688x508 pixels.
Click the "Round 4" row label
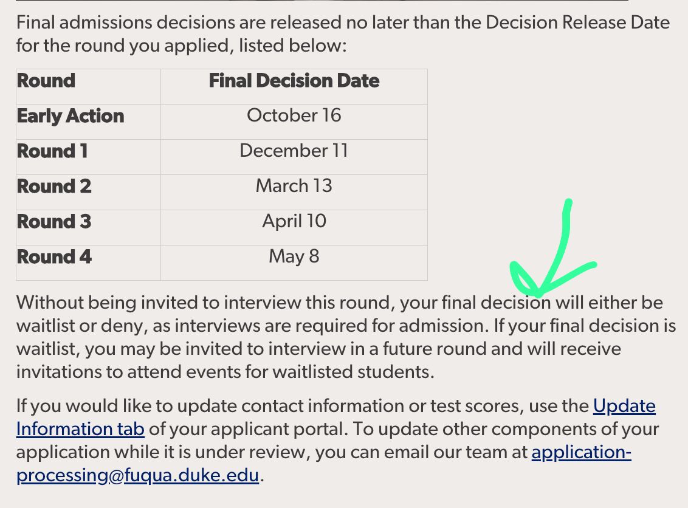(x=54, y=257)
